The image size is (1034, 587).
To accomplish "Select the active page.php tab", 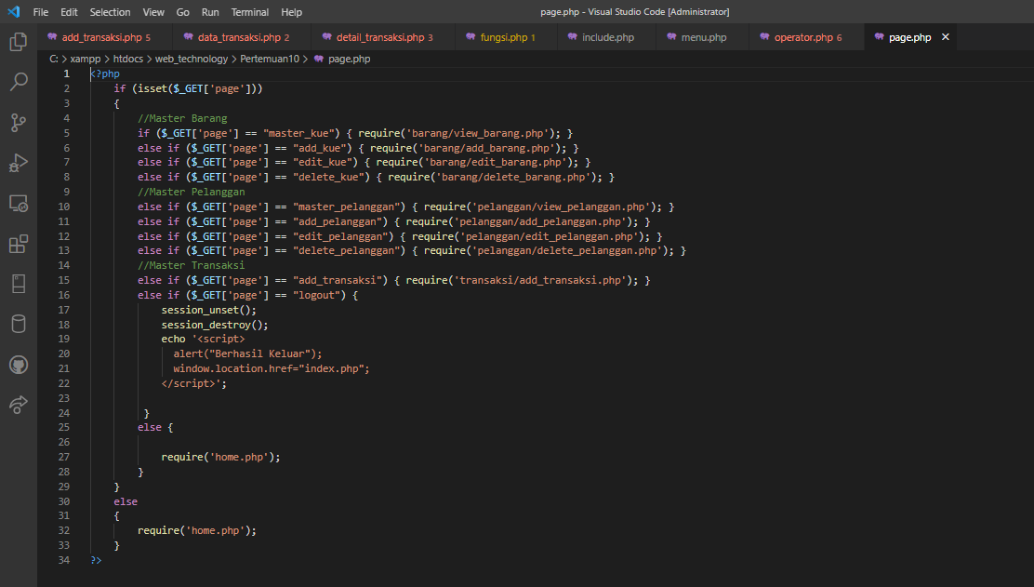I will pos(909,37).
